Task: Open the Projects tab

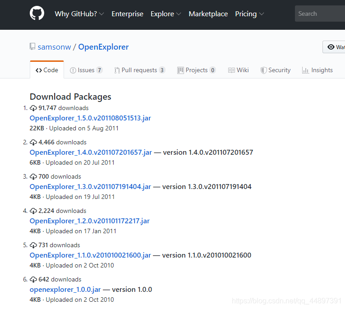Action: (x=197, y=70)
